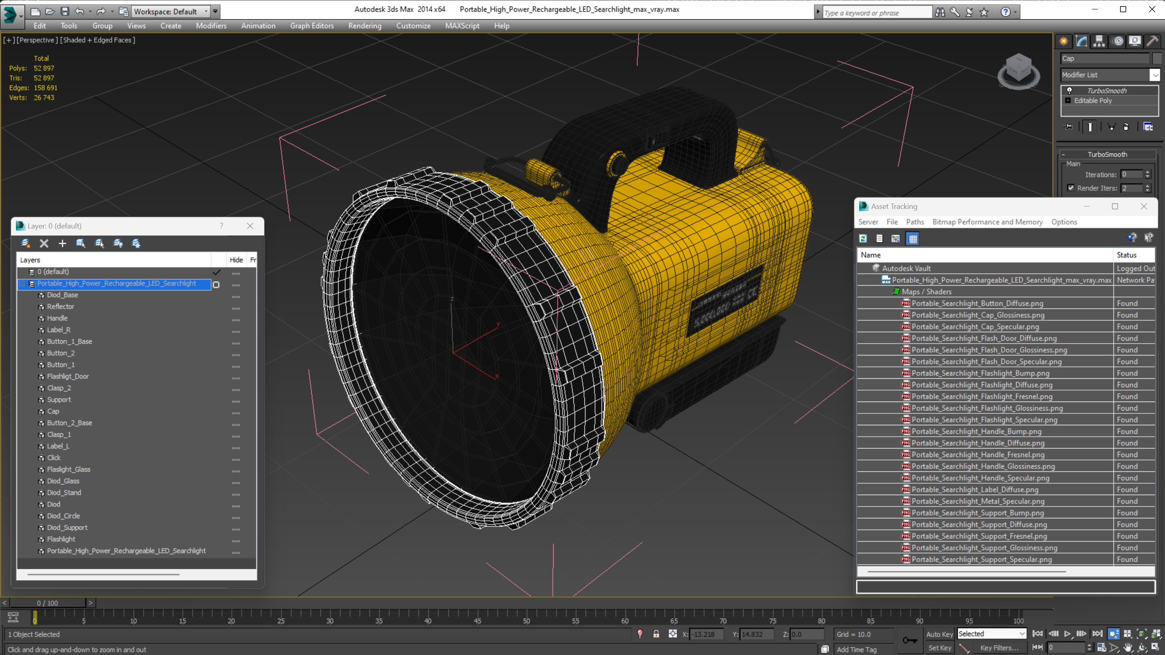Open the Create command panel tab
This screenshot has width=1165, height=655.
pos(1064,41)
